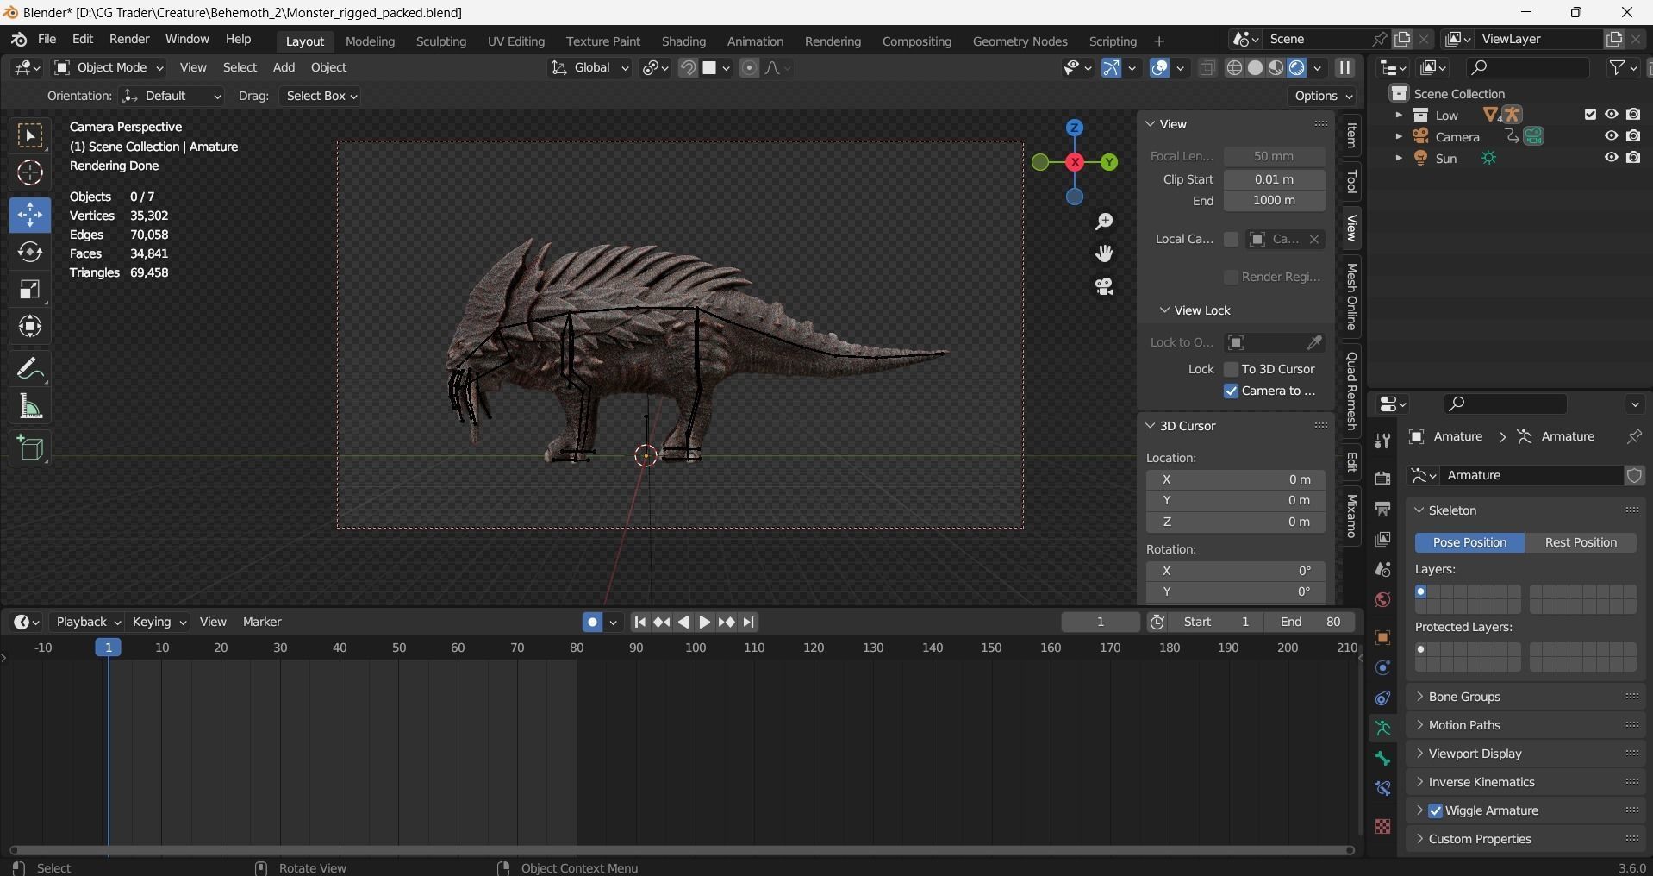Screen dimensions: 1653x876
Task: Hide the Camera object in viewport
Action: click(1611, 135)
